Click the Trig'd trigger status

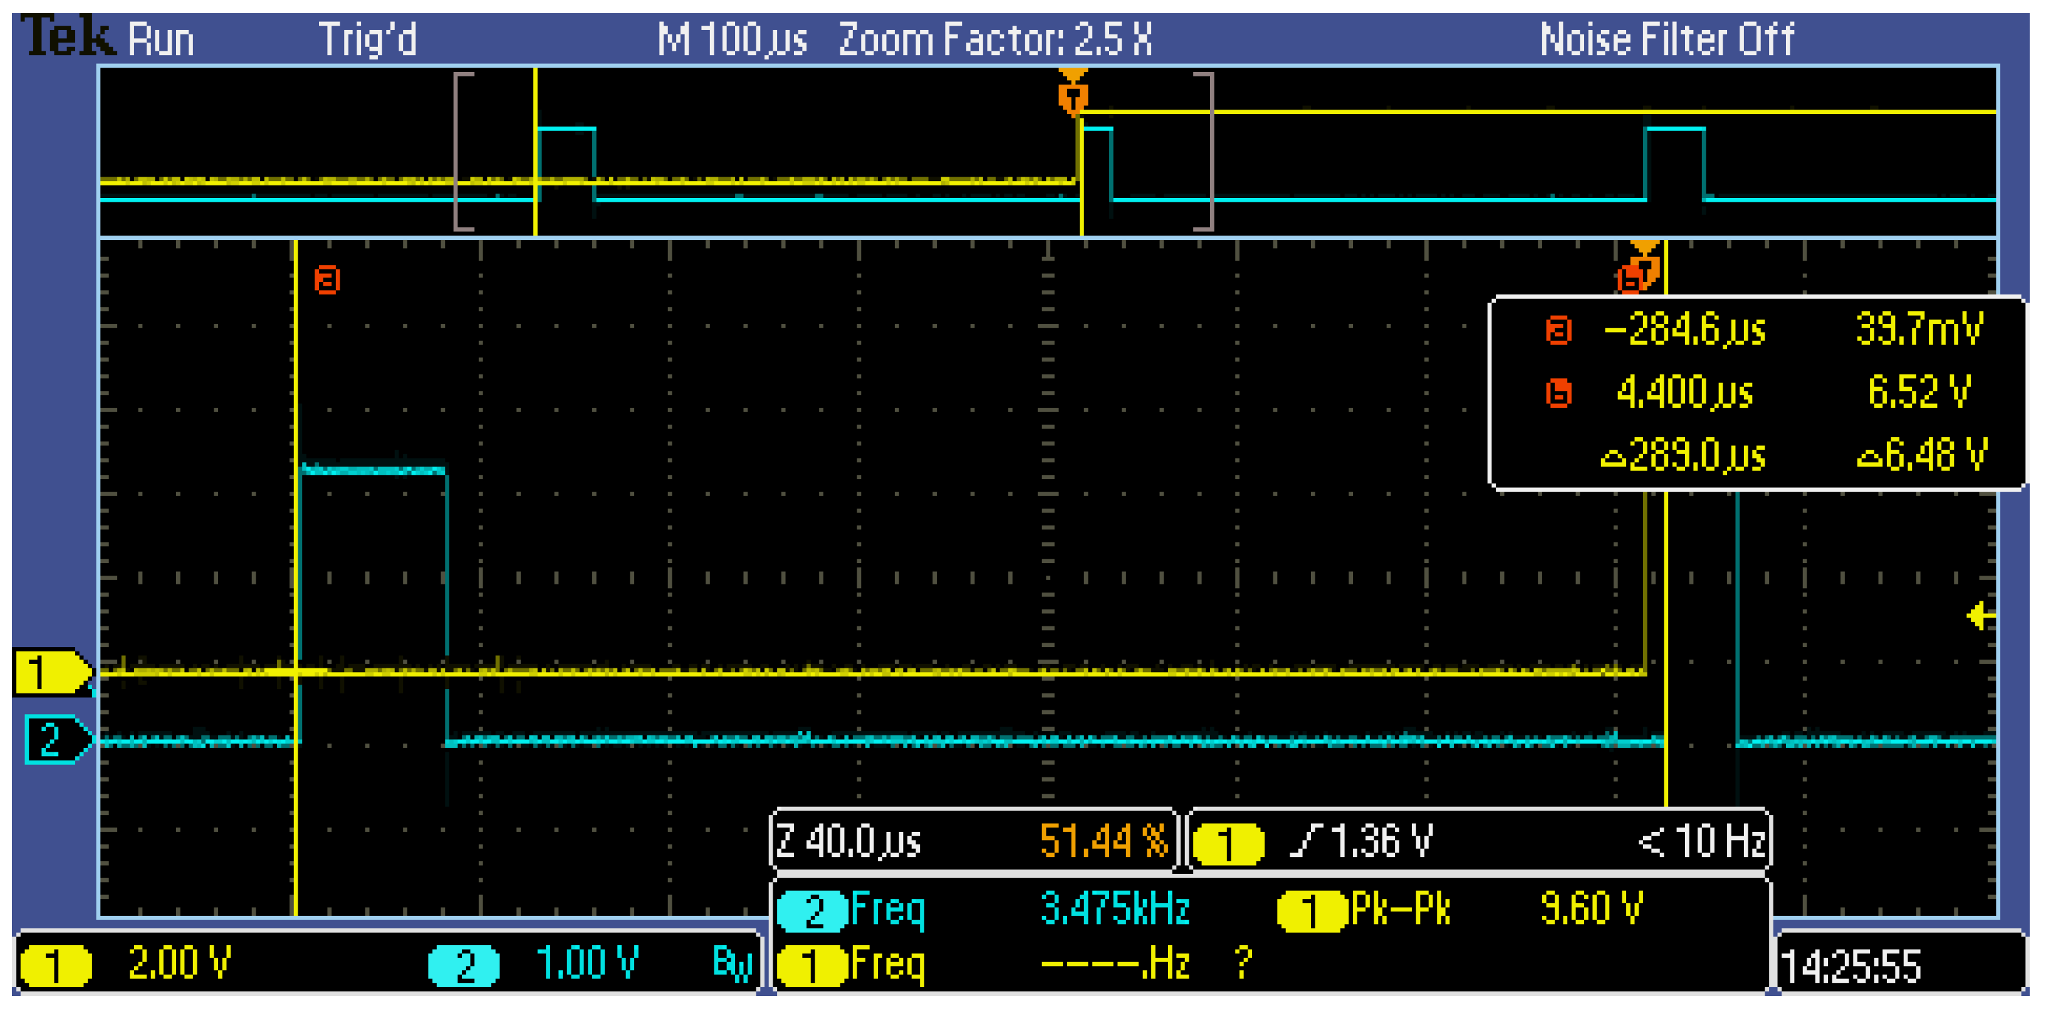[367, 39]
